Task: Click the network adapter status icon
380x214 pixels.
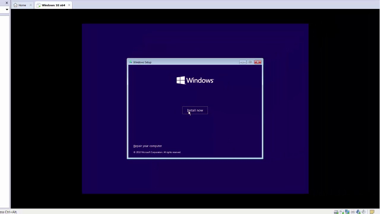Action: tap(347, 212)
